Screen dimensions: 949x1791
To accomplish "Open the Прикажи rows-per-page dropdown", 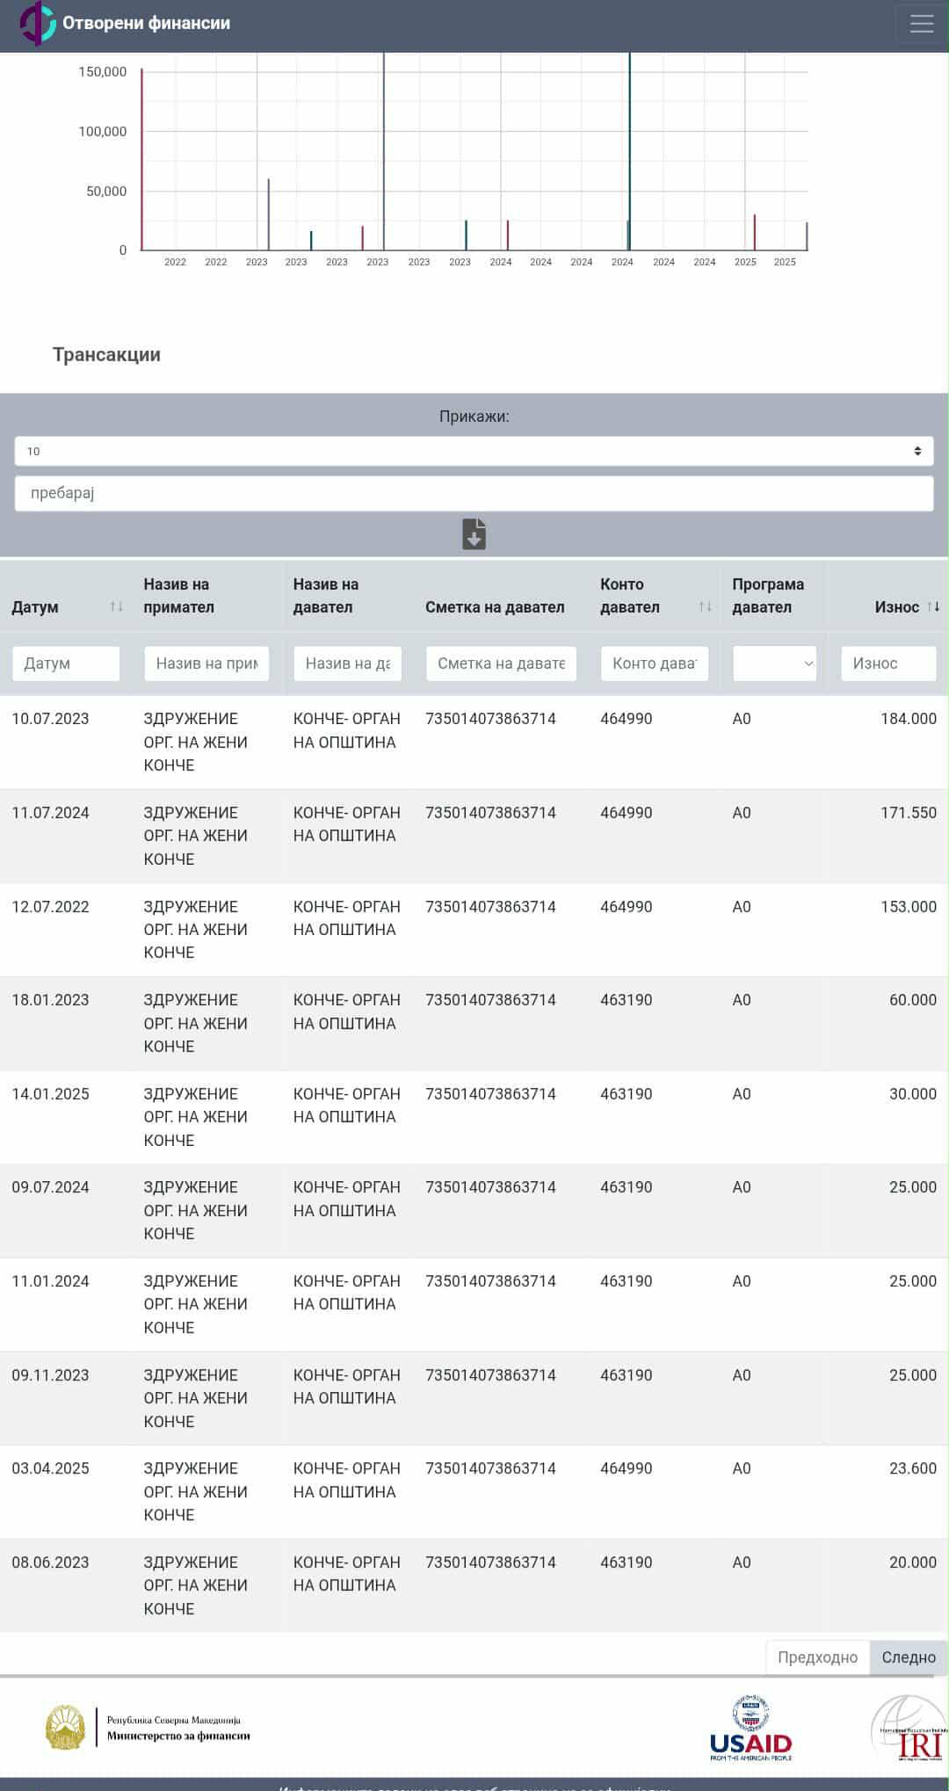I will pyautogui.click(x=474, y=451).
